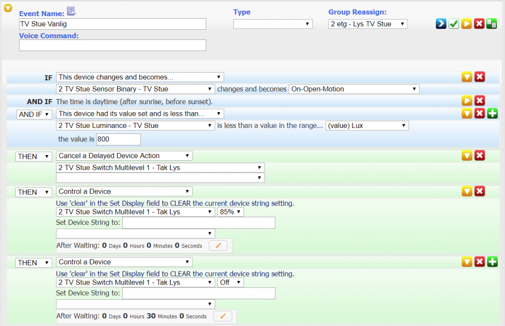The height and width of the screenshot is (326, 505).
Task: Open the Group Reassign dropdown
Action: 367,24
